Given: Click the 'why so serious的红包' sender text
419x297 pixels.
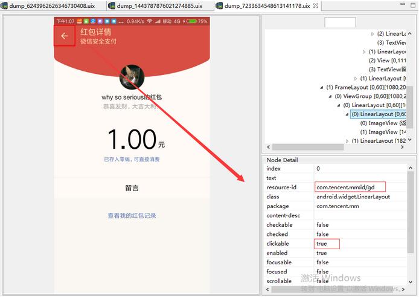Looking at the screenshot, I should [132, 97].
